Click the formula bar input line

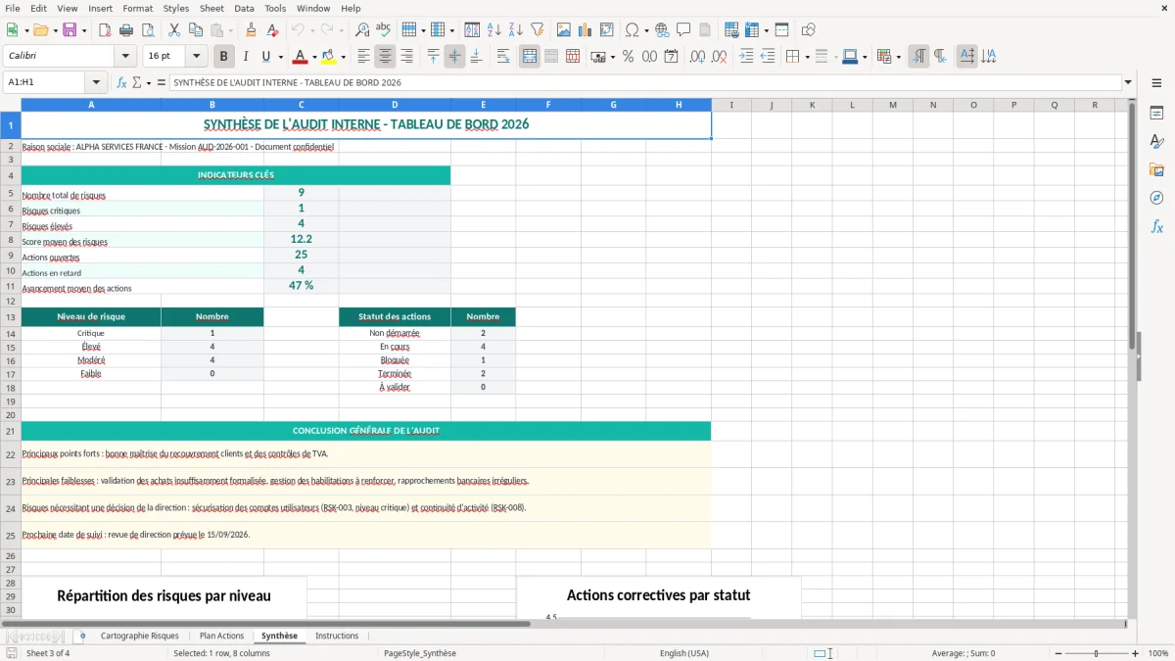click(644, 82)
